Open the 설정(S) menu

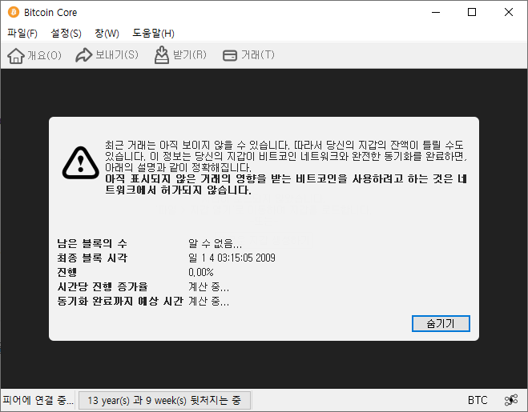pos(66,33)
